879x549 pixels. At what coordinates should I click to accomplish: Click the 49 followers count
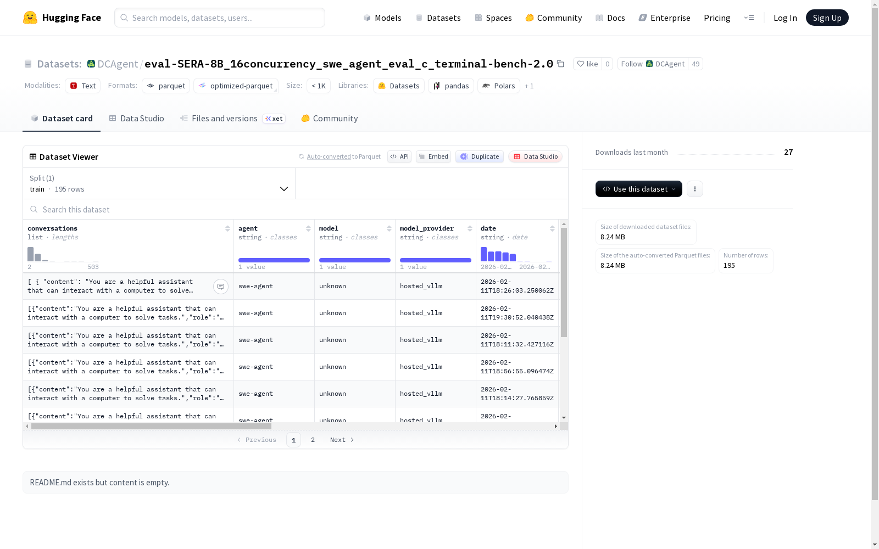[x=696, y=64]
